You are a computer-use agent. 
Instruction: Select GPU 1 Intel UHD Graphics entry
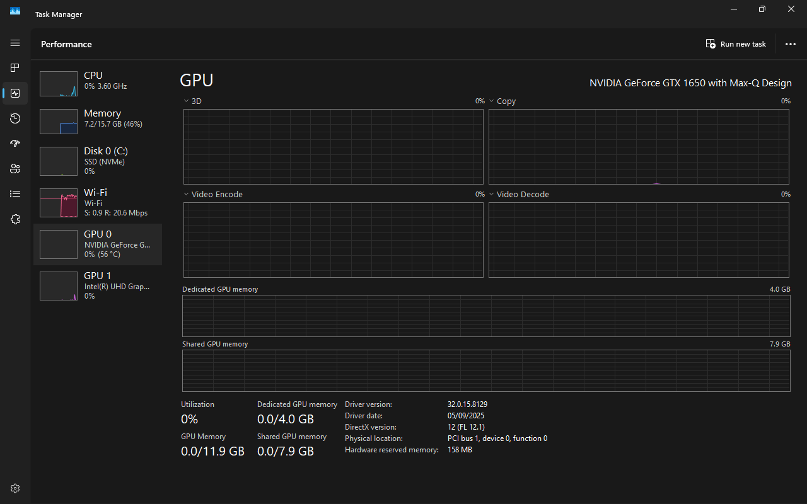point(98,286)
